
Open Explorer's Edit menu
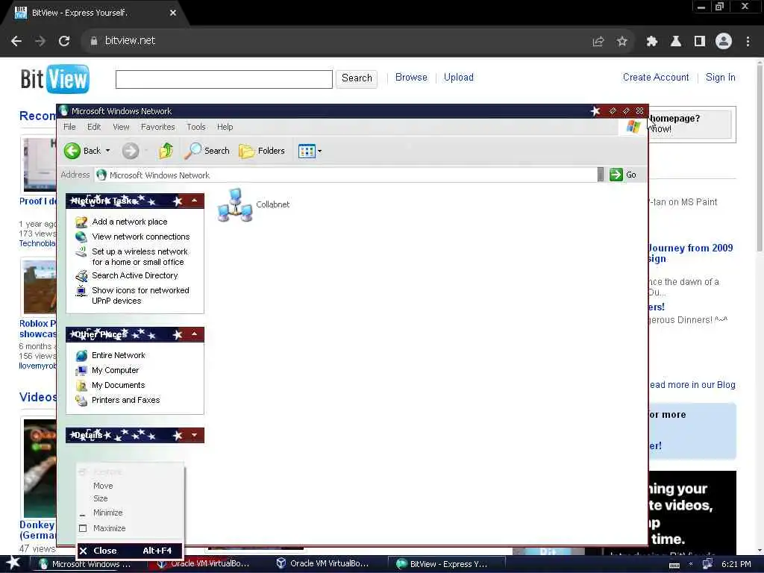click(x=94, y=127)
